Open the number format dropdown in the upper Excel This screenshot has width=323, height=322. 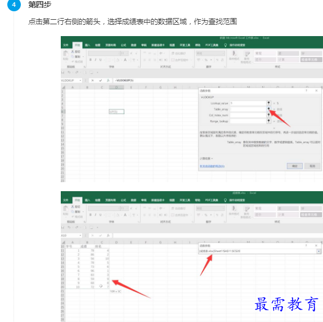[223, 53]
